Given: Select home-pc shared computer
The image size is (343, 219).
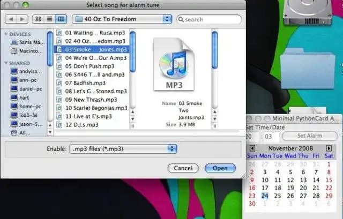Looking at the screenshot, I should [x=26, y=107].
